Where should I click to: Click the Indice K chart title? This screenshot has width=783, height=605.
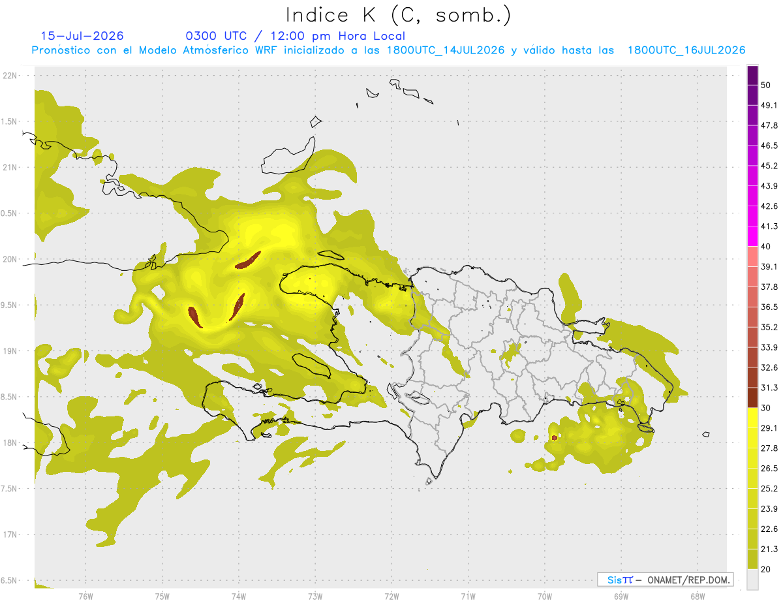pos(399,16)
